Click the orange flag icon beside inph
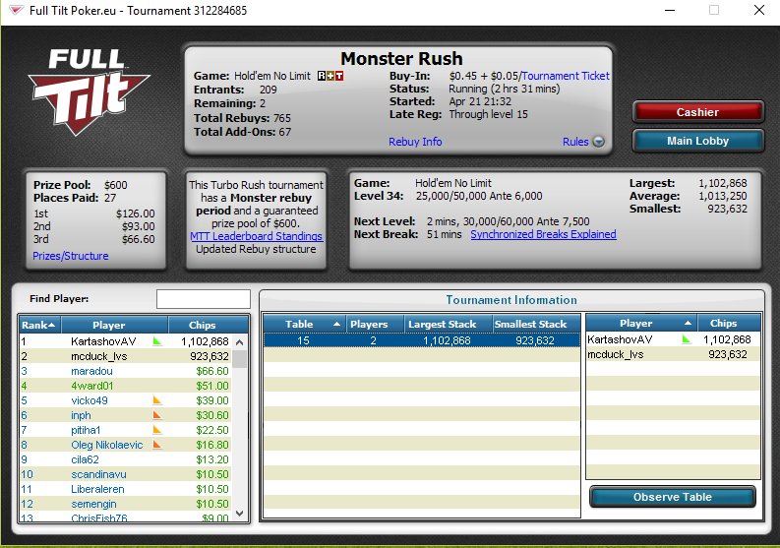Image resolution: width=780 pixels, height=548 pixels. 157,415
